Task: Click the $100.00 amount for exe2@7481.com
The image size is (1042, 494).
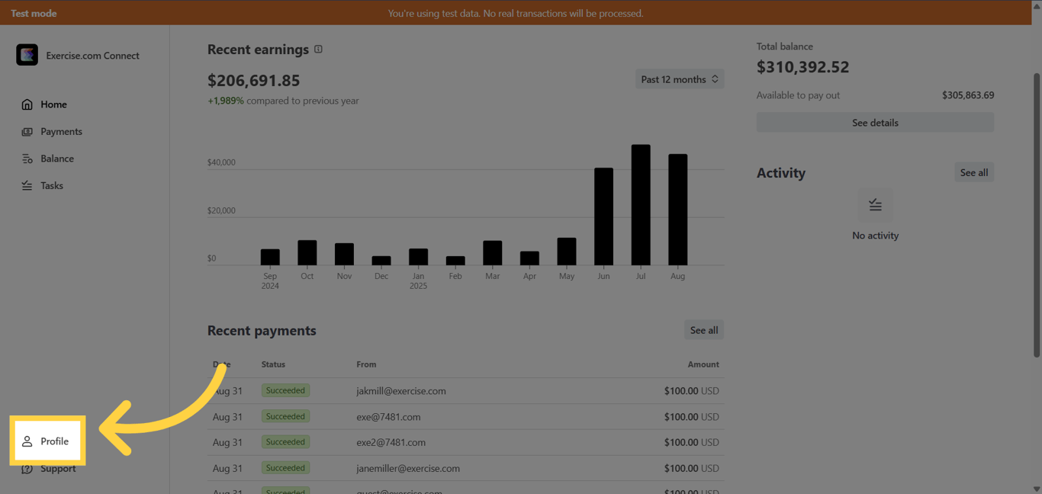Action: click(x=691, y=442)
